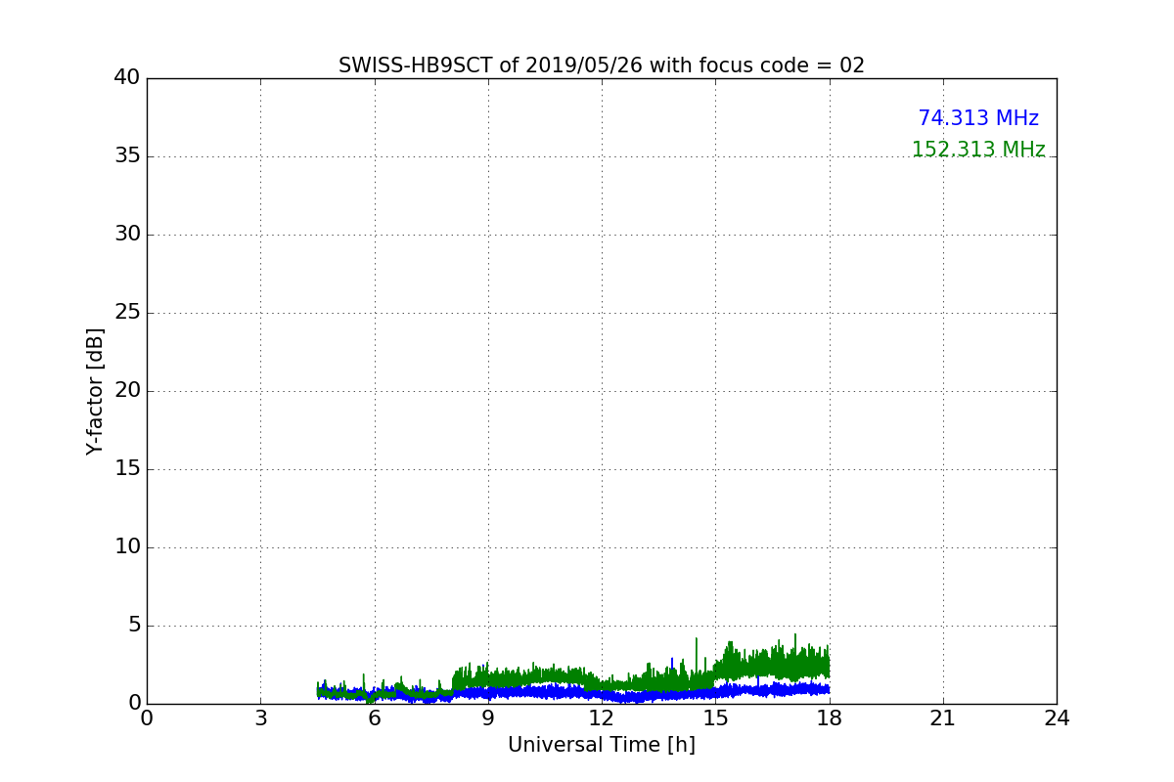Click the 40 tick on the Y axis
This screenshot has height=782, width=1174.
[127, 78]
